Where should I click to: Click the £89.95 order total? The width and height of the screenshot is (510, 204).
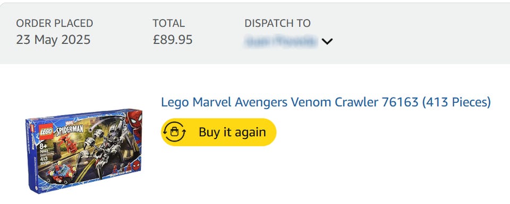point(173,40)
